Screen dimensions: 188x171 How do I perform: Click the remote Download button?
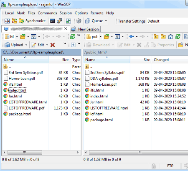tap(98, 45)
